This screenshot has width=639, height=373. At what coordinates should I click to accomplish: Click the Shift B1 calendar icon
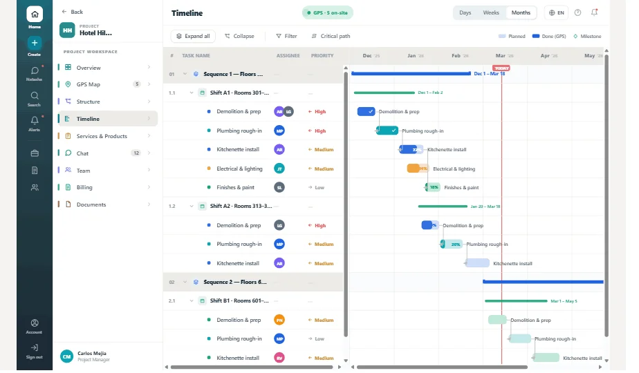tap(202, 301)
